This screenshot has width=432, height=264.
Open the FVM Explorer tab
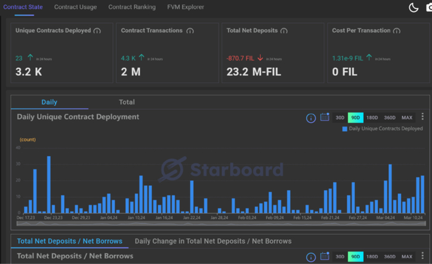point(185,7)
